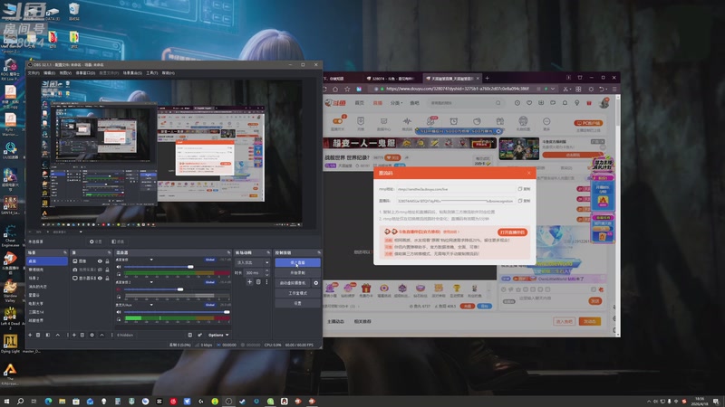
Task: Toggle visibility eye of 图像 source
Action: (100, 261)
